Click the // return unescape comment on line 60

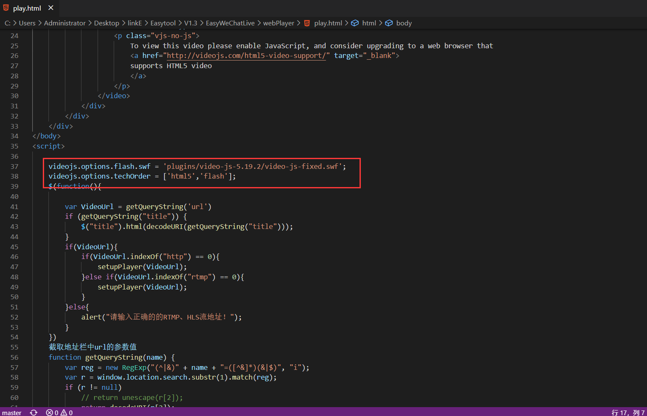(132, 397)
